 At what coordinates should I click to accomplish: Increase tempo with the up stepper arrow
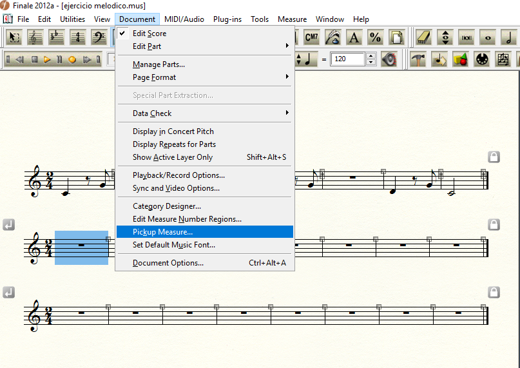tap(371, 56)
